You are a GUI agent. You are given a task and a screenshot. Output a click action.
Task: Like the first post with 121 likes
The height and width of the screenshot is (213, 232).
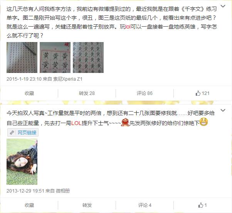[x=202, y=93]
